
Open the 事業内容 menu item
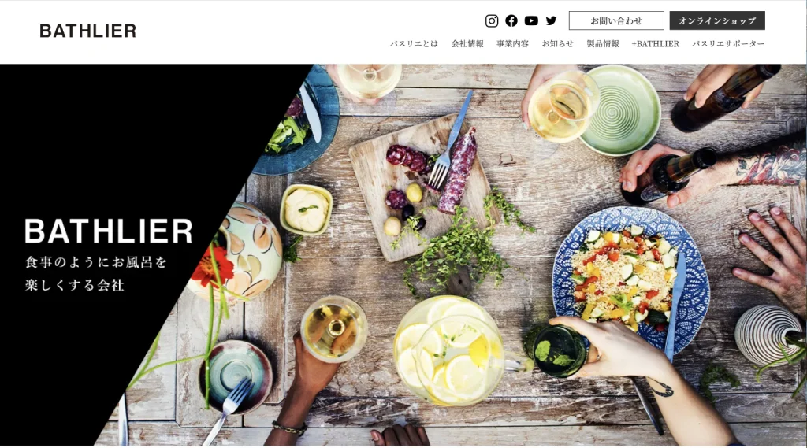512,44
